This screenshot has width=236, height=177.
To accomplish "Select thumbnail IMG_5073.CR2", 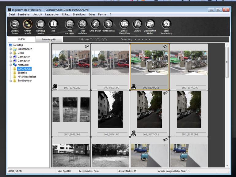I will (71, 67).
